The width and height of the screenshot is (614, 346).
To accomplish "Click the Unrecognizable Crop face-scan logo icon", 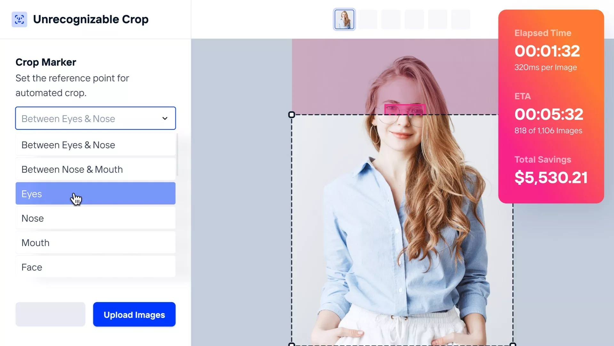I will click(x=19, y=20).
